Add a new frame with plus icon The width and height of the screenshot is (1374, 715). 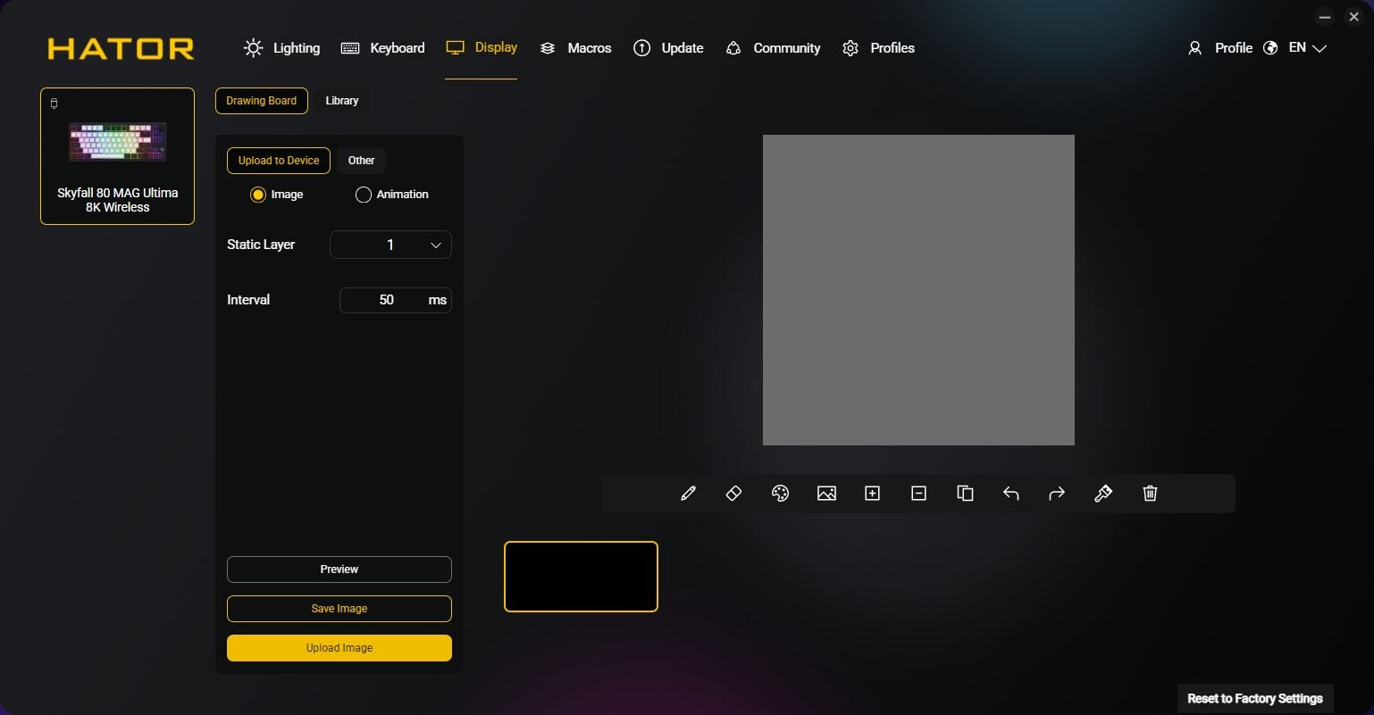click(873, 494)
